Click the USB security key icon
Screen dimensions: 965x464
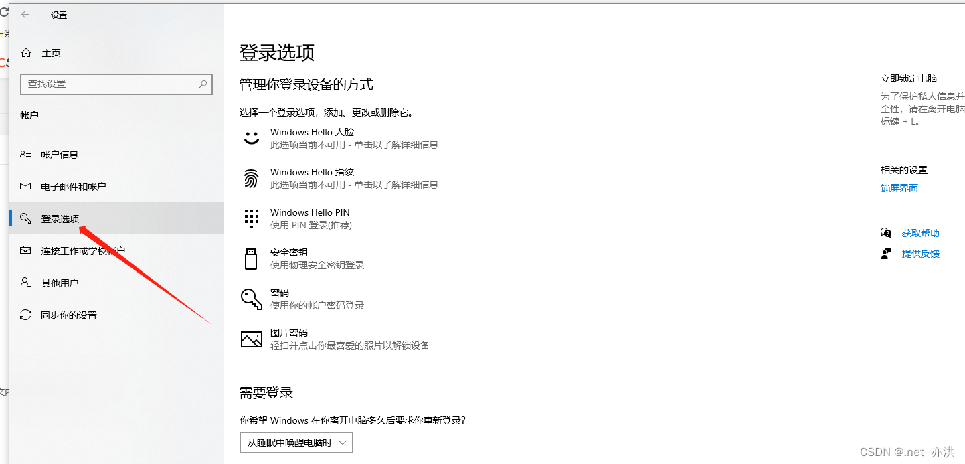251,258
